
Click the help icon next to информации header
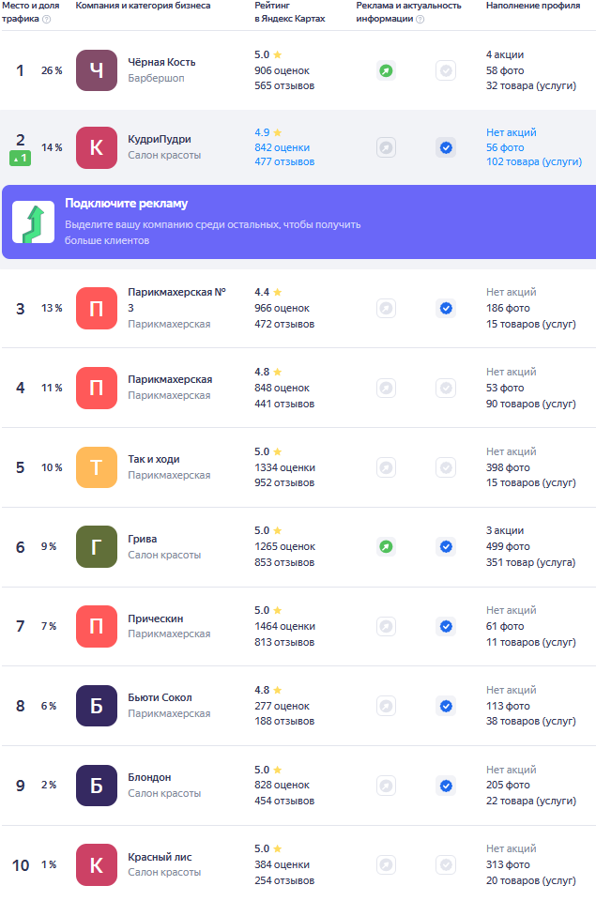420,19
